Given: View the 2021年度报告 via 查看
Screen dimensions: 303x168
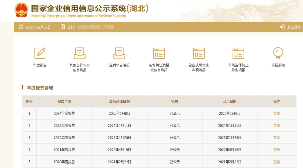Looking at the screenshot, I should 277,150.
